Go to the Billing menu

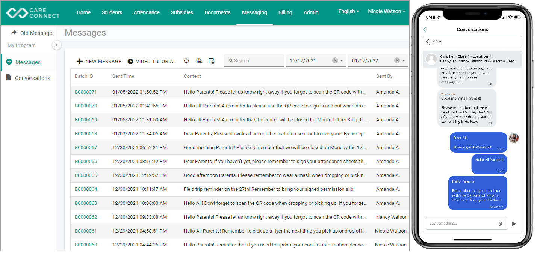coord(285,12)
